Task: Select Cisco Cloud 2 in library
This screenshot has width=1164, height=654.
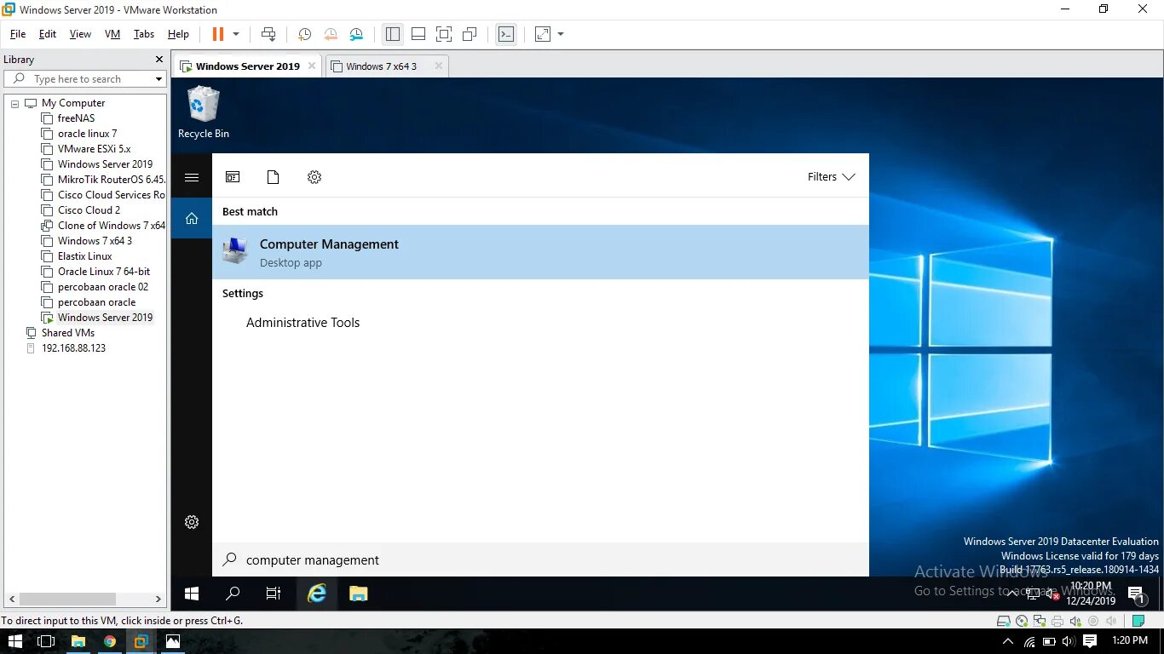Action: [89, 210]
